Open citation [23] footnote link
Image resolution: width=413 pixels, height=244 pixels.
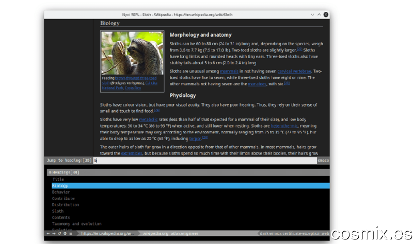pos(287,83)
